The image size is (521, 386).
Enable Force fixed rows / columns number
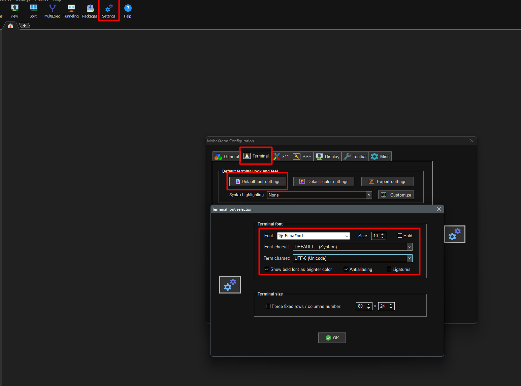(268, 306)
